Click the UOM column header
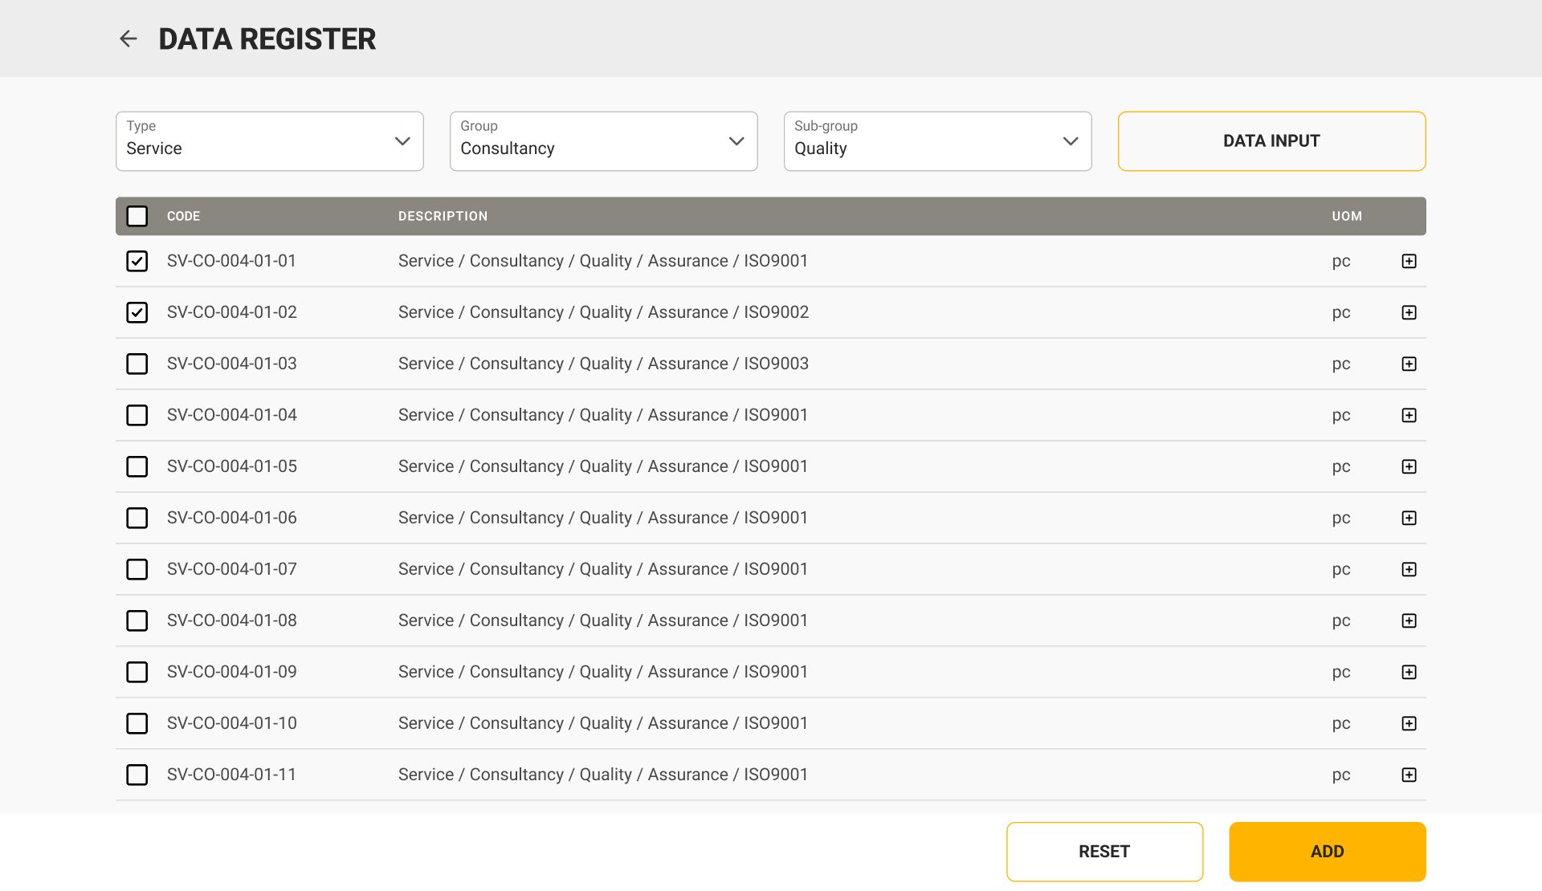 pyautogui.click(x=1347, y=216)
